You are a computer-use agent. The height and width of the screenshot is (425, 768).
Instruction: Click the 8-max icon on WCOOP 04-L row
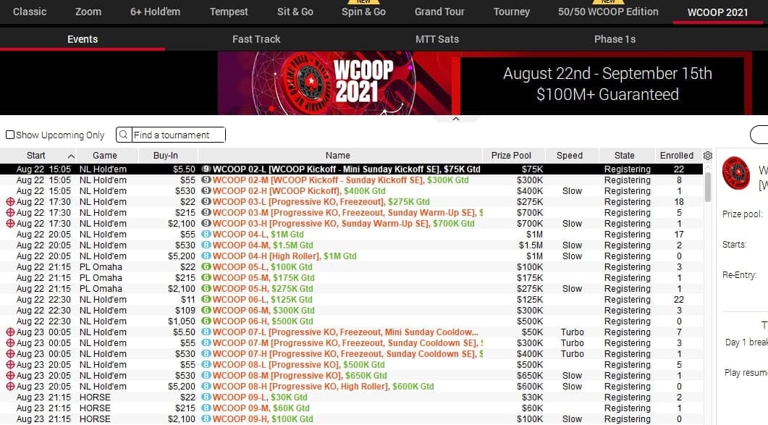206,235
